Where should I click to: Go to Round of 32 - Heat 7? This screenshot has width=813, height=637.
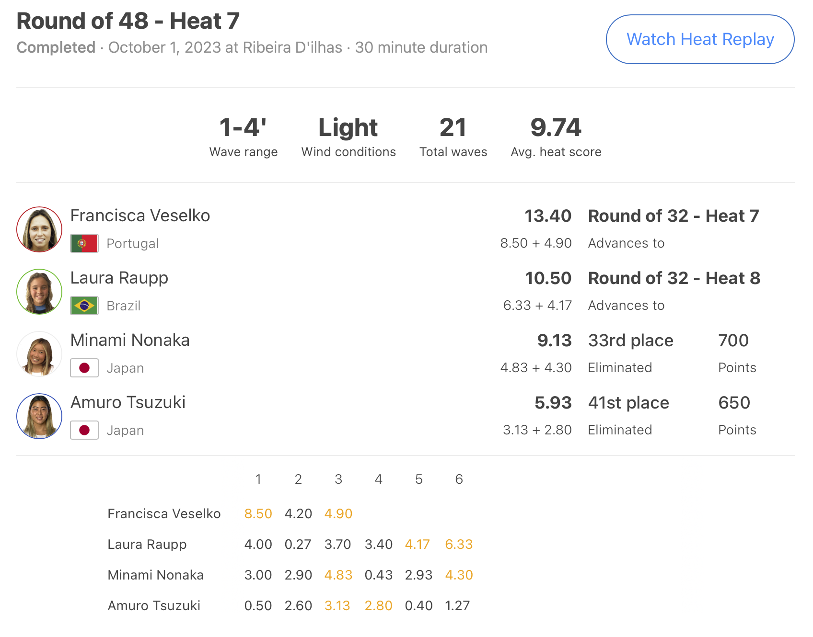pos(674,216)
